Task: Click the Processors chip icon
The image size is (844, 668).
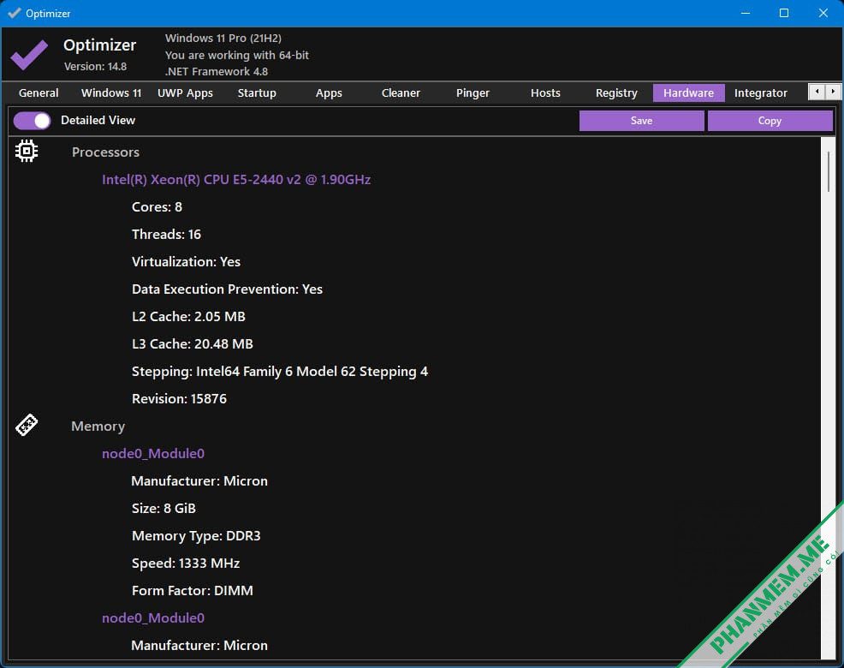Action: coord(27,151)
